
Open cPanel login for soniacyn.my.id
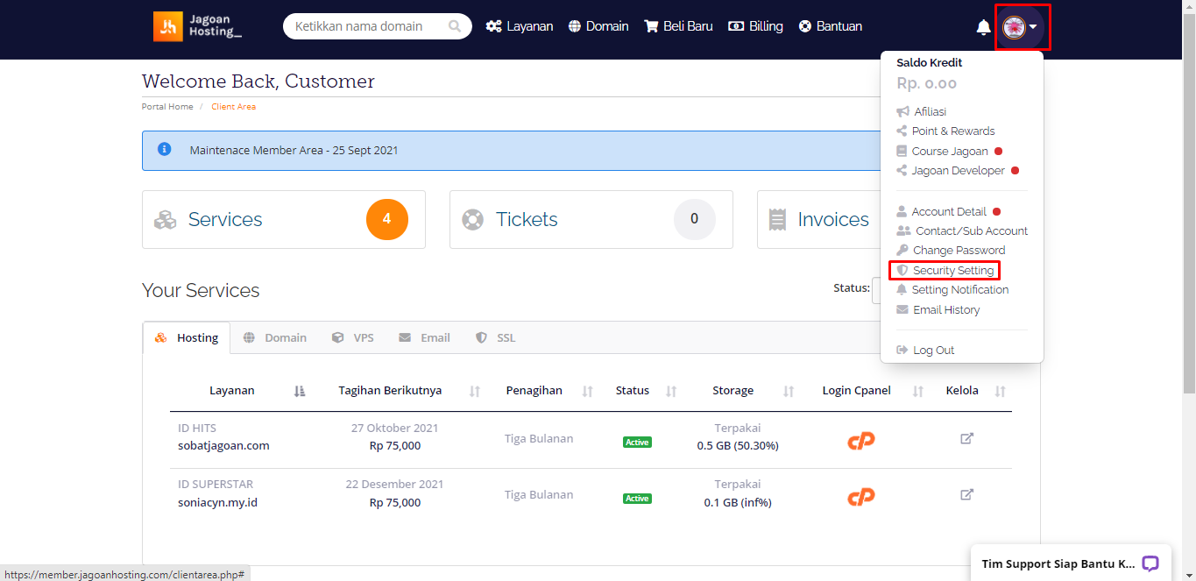pos(860,497)
